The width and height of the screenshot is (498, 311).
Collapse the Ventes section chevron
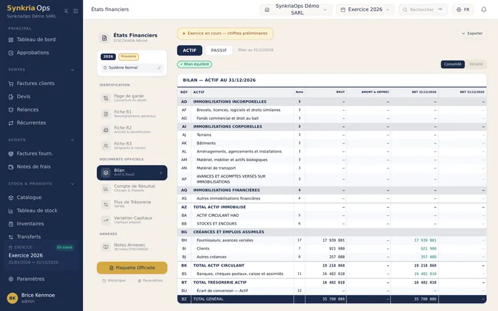[x=73, y=70]
